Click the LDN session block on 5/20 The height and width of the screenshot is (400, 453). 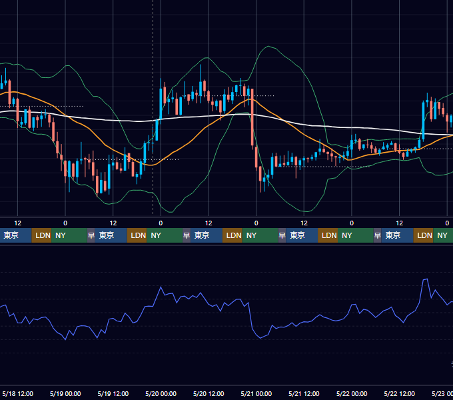click(232, 235)
